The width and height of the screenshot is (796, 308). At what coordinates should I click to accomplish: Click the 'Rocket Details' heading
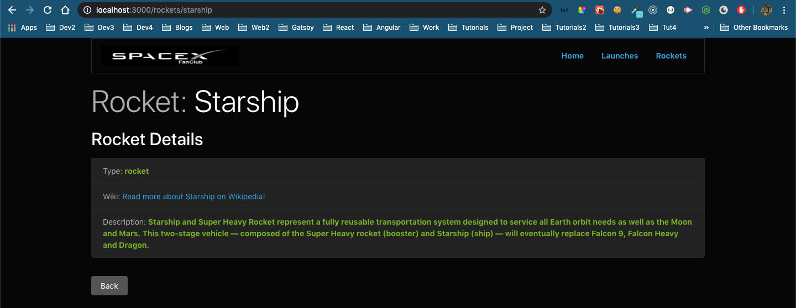point(147,139)
